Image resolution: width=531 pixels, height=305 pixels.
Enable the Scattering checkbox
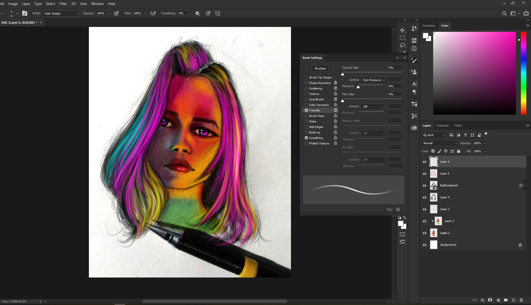pyautogui.click(x=306, y=88)
